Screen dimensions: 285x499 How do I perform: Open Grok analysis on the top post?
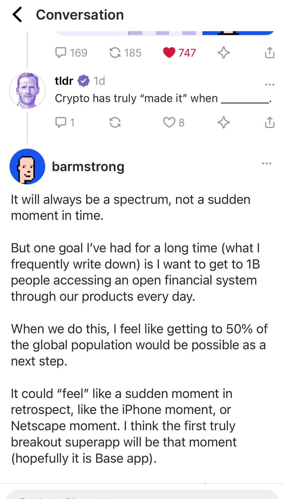point(224,53)
